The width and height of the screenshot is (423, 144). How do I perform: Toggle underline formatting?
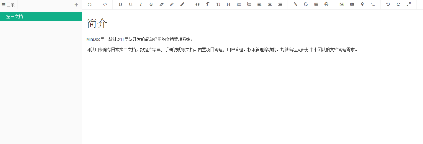pos(131,4)
